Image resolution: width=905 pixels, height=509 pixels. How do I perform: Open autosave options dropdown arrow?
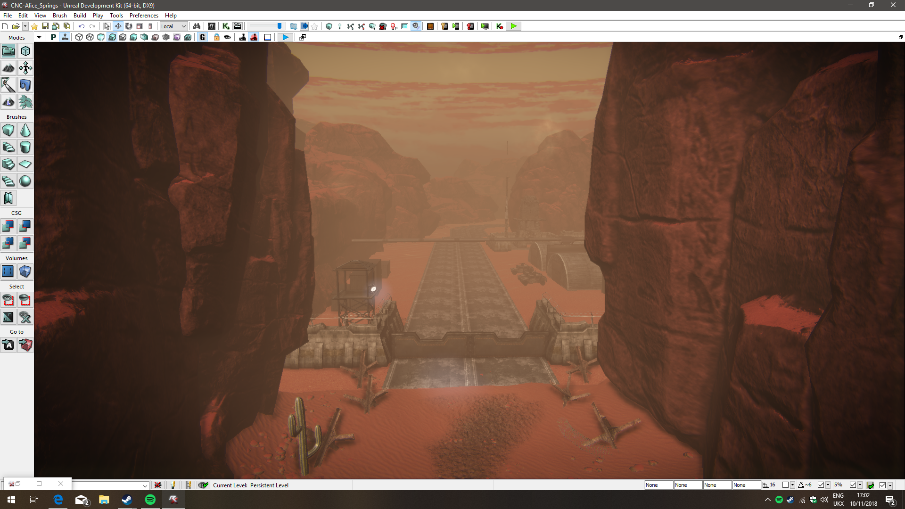(x=889, y=485)
